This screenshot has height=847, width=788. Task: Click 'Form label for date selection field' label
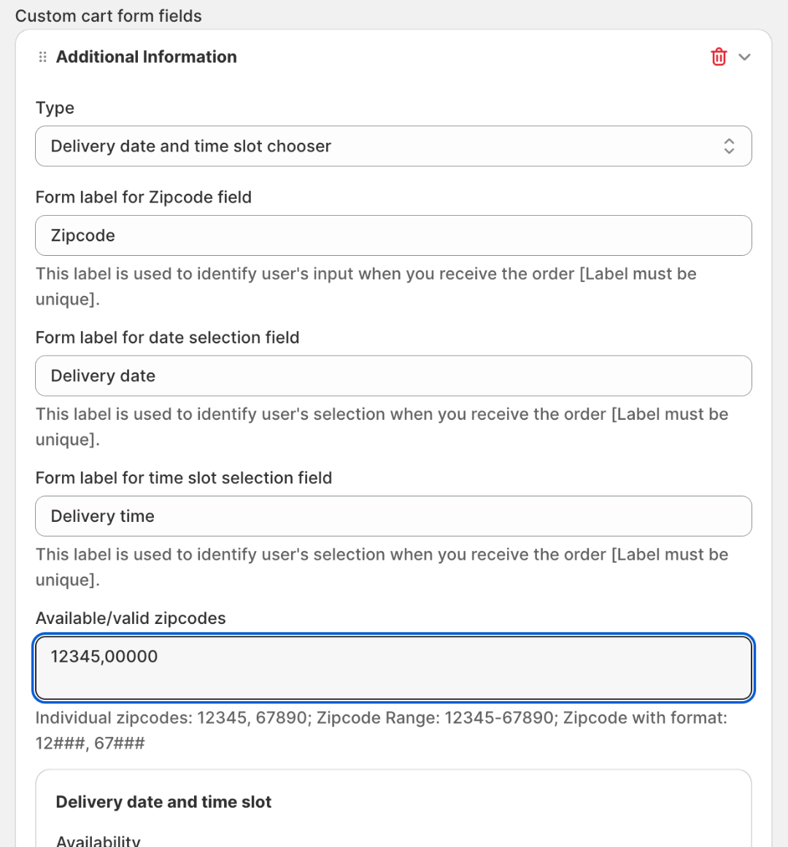[x=167, y=337]
